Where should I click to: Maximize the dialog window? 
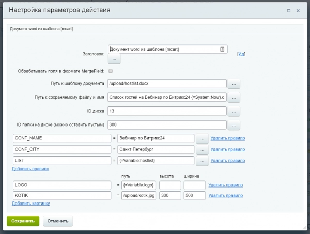[x=289, y=10]
